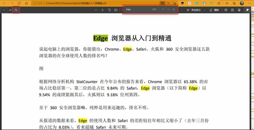Select the 突出显示 highlight tool
Viewport: 254px width, 130px height.
coord(194,10)
